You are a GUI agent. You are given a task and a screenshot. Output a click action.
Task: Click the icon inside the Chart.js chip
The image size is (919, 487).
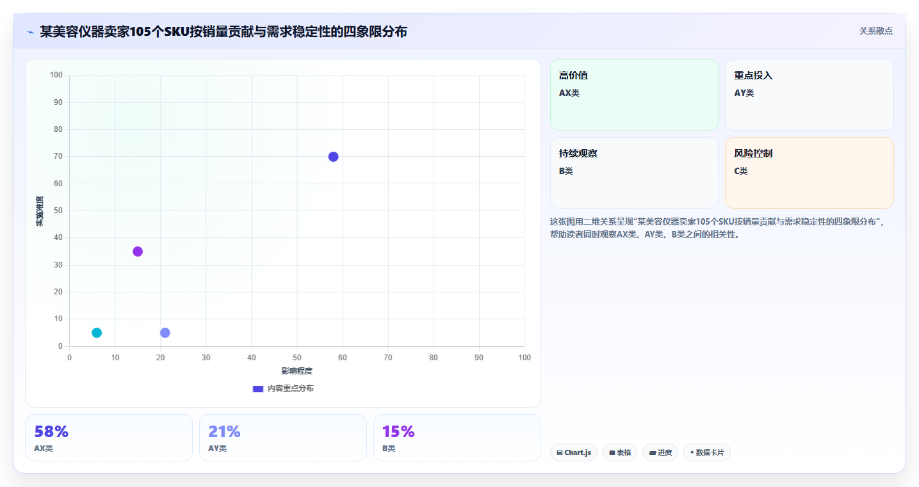[x=560, y=452]
